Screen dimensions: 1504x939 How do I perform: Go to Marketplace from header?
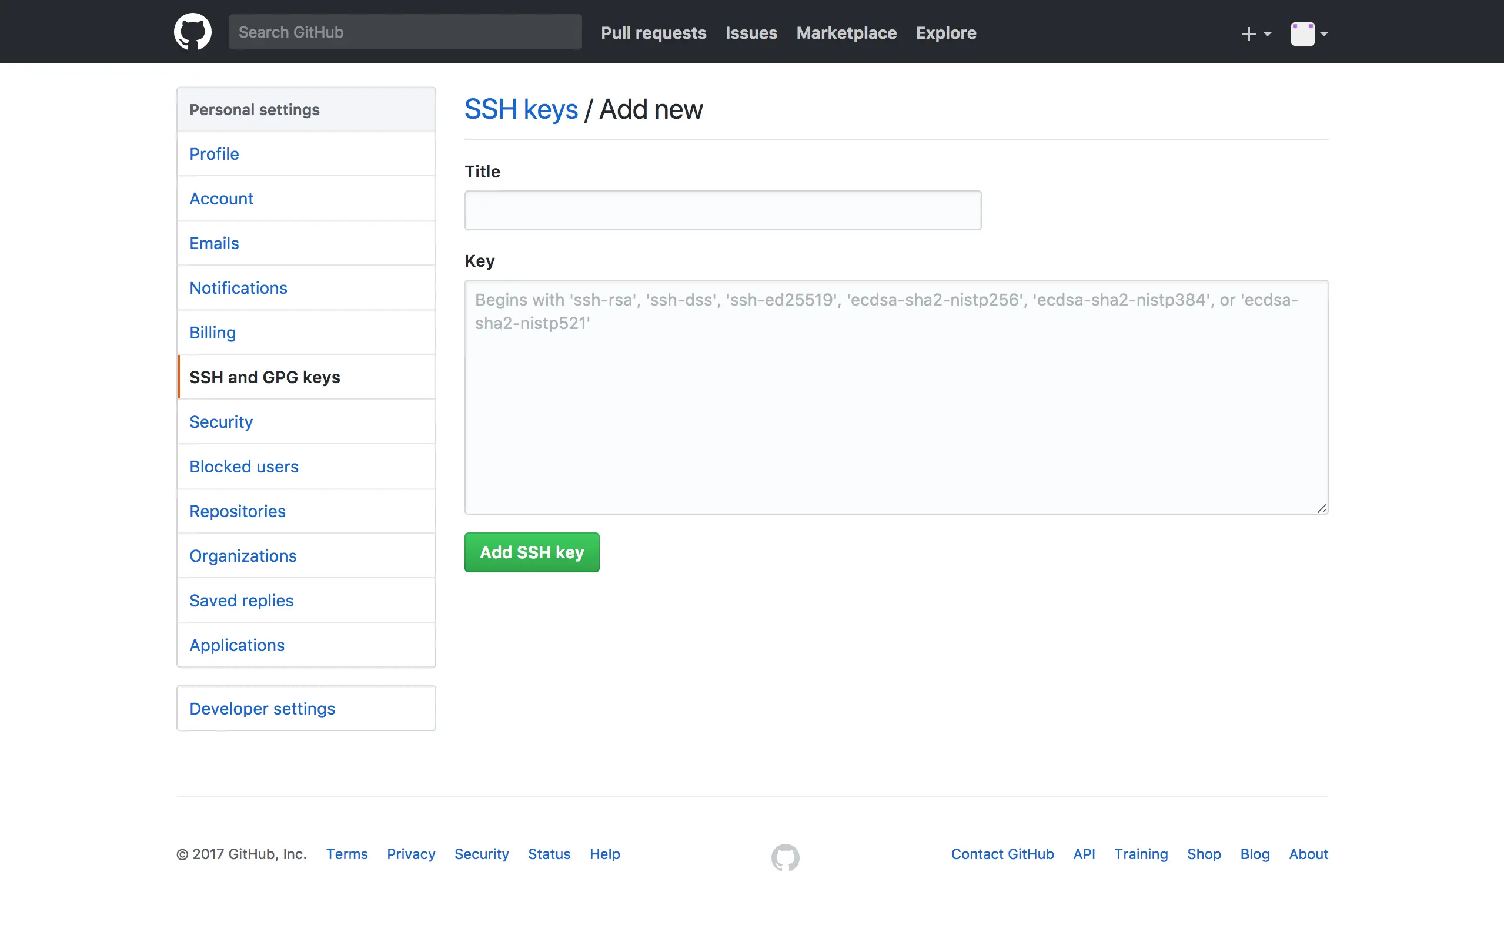[846, 33]
